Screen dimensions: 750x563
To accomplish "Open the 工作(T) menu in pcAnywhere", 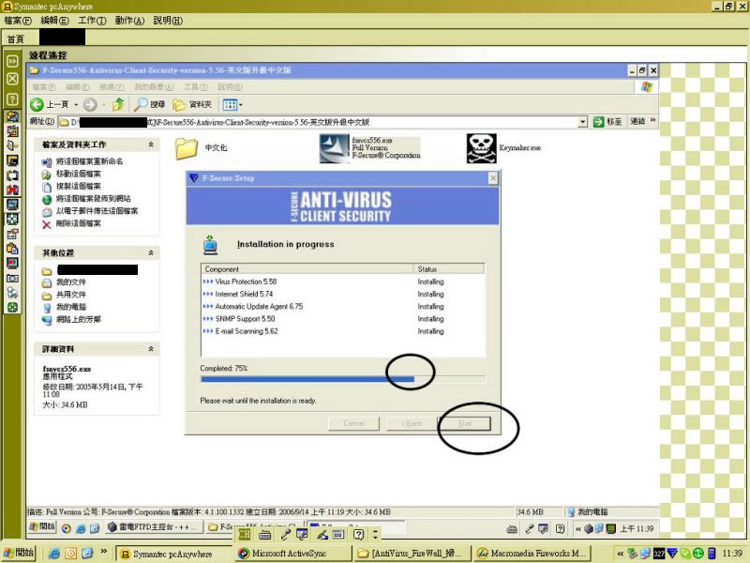I will coord(92,21).
